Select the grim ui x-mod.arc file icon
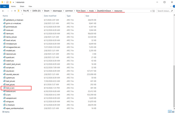The height and width of the screenshot is (113, 175). tap(4, 23)
